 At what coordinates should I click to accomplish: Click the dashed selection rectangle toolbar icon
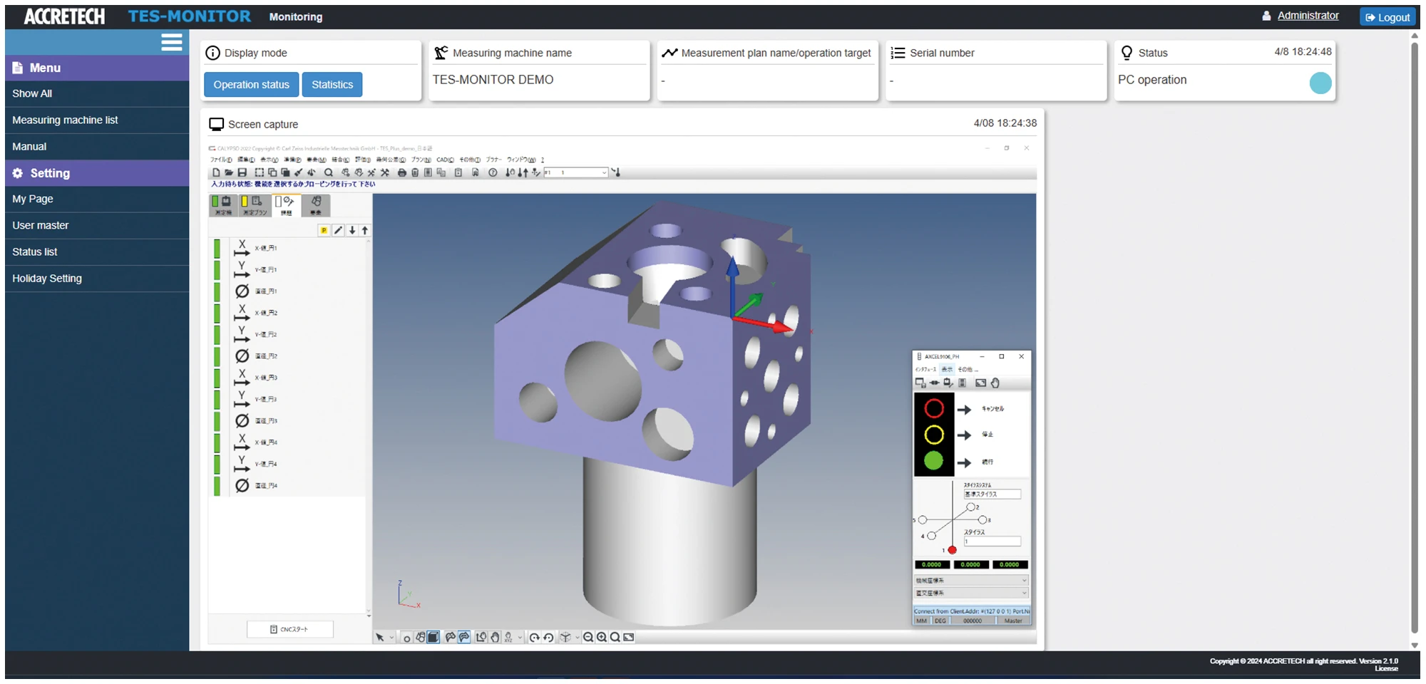260,172
